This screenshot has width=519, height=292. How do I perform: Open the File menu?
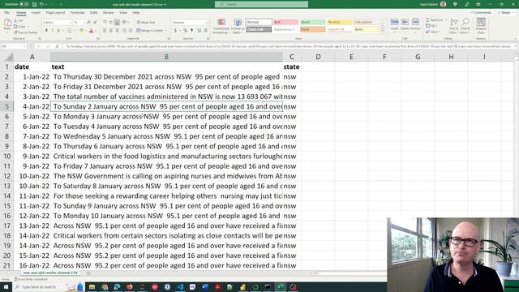click(6, 13)
